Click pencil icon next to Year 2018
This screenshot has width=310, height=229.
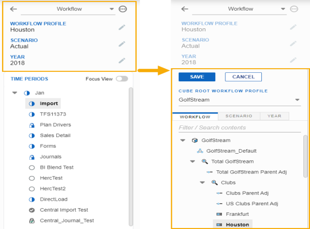pos(122,61)
